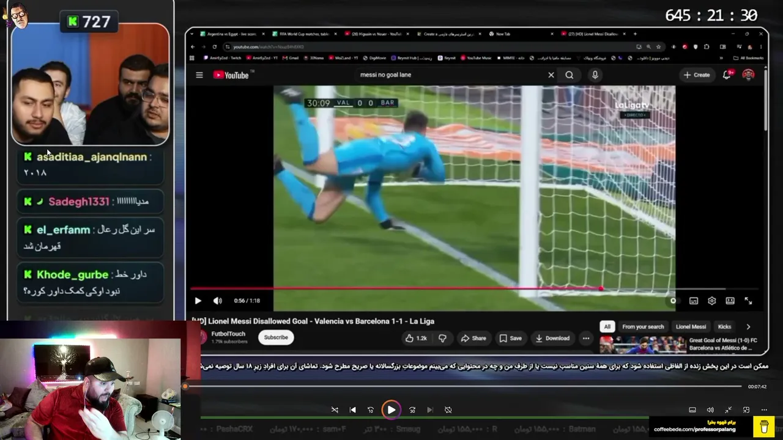Play in the outer media player
This screenshot has height=440, width=783.
391,409
